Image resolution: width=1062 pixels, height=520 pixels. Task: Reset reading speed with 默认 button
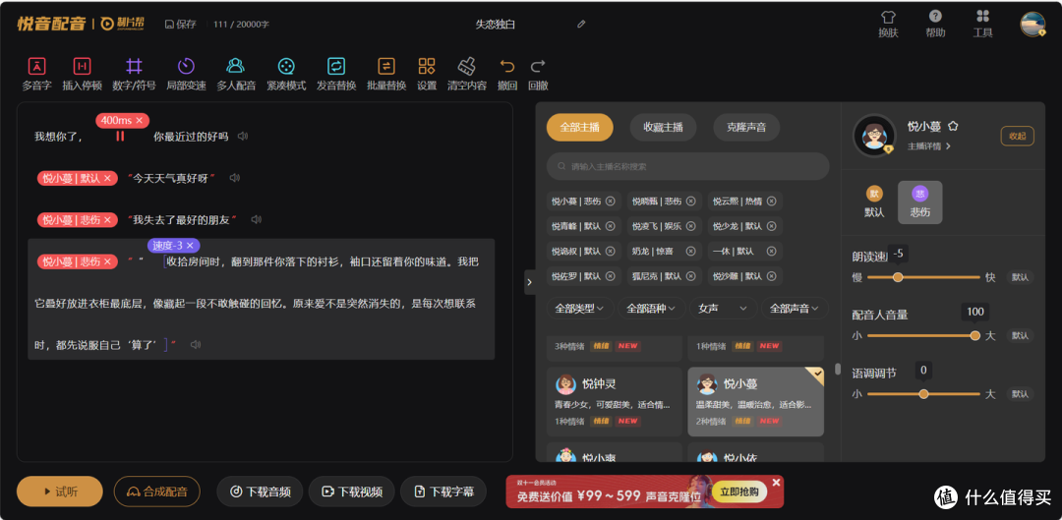click(1020, 277)
